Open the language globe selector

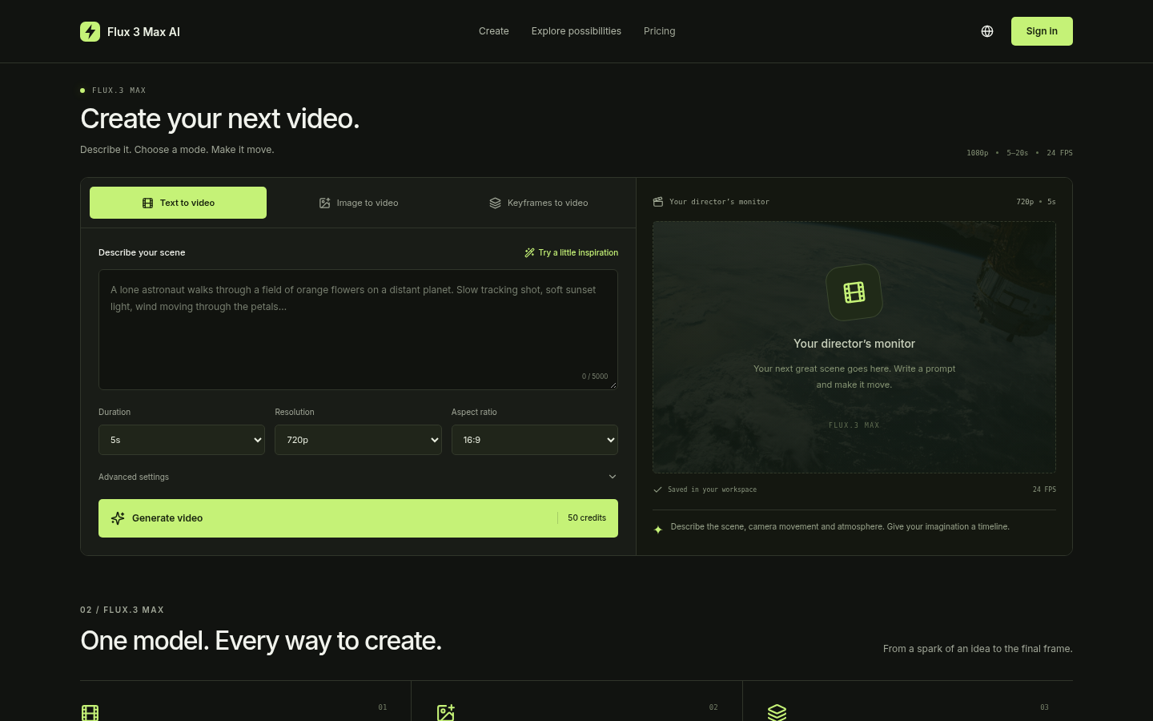[987, 31]
